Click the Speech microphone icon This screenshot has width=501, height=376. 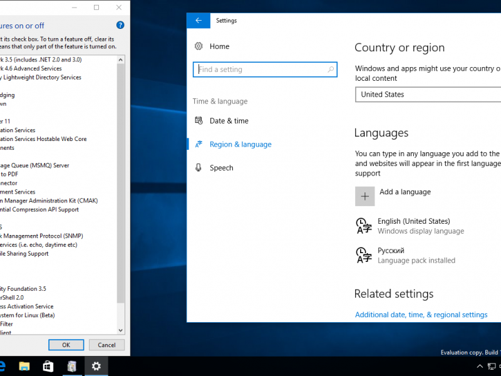click(199, 168)
